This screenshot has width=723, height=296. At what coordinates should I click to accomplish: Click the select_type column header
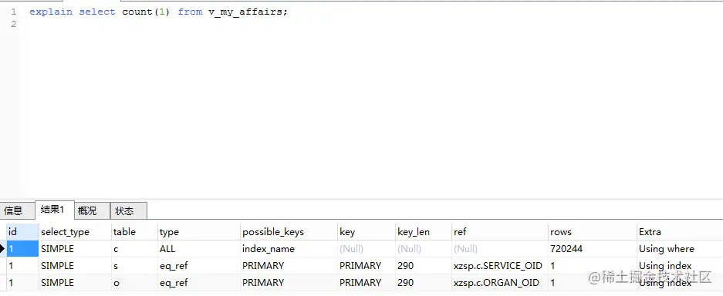pyautogui.click(x=75, y=232)
